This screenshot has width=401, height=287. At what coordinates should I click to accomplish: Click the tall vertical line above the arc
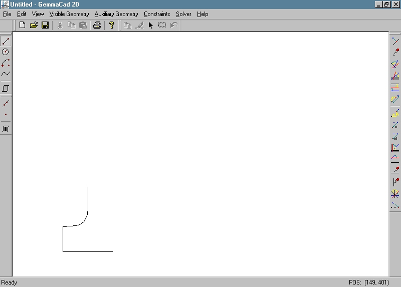click(88, 199)
